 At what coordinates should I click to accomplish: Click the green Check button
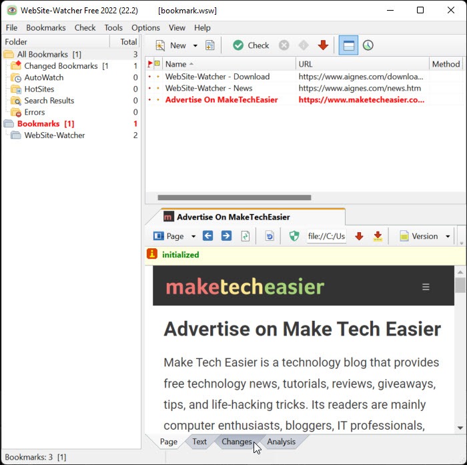pyautogui.click(x=251, y=45)
